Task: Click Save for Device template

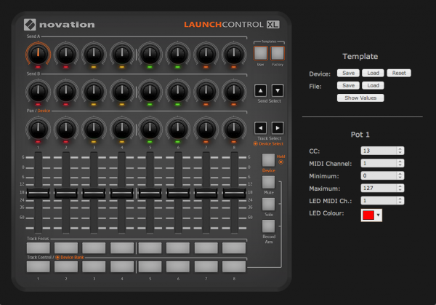Action: tap(349, 74)
